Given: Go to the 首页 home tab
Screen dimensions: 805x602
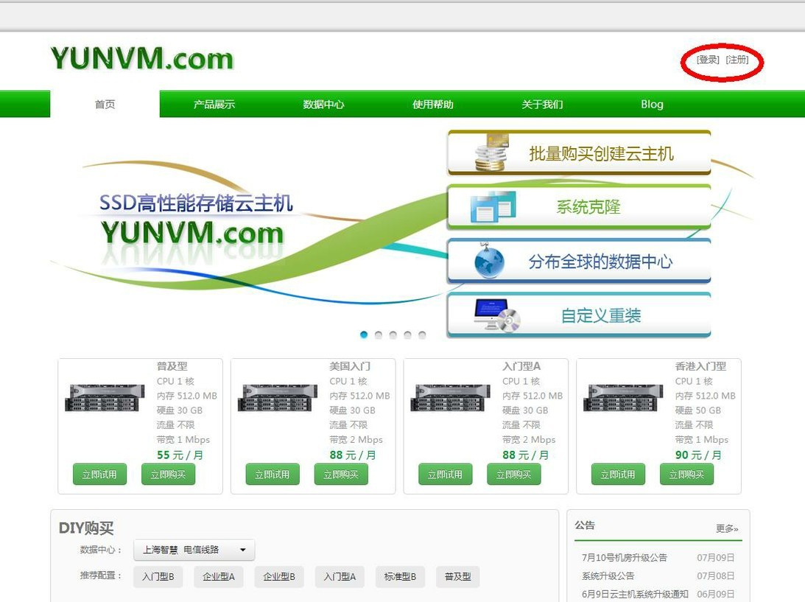Looking at the screenshot, I should 105,105.
